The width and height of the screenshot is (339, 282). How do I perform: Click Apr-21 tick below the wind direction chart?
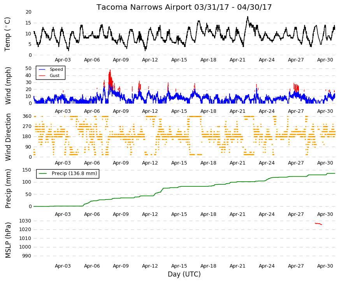point(237,163)
